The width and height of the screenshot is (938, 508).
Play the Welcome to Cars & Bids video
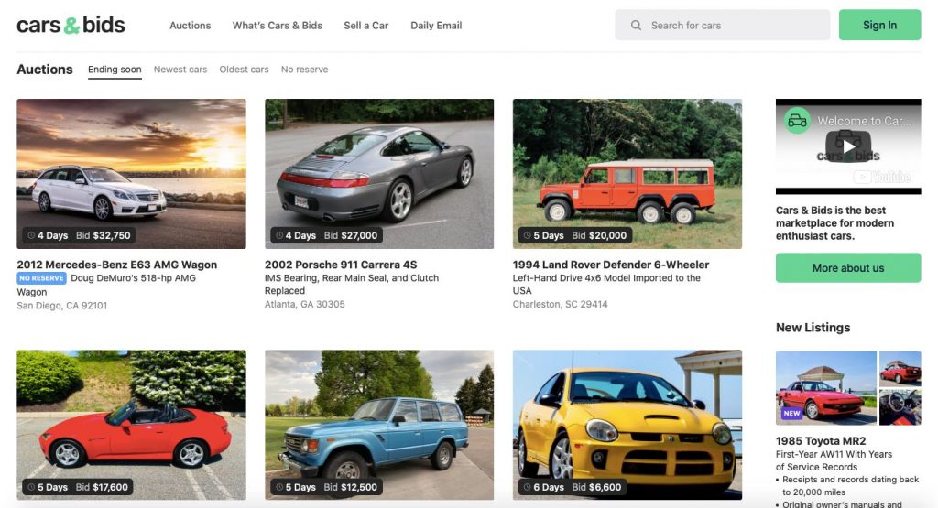point(848,145)
